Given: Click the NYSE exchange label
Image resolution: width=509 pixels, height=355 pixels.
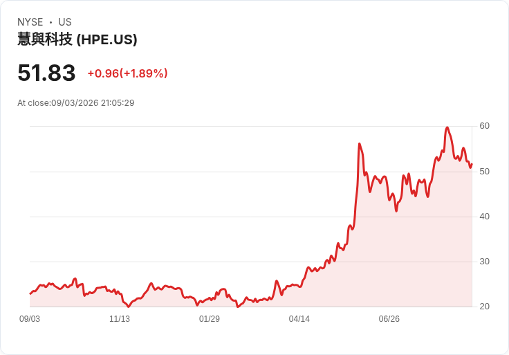Looking at the screenshot, I should click(x=30, y=22).
